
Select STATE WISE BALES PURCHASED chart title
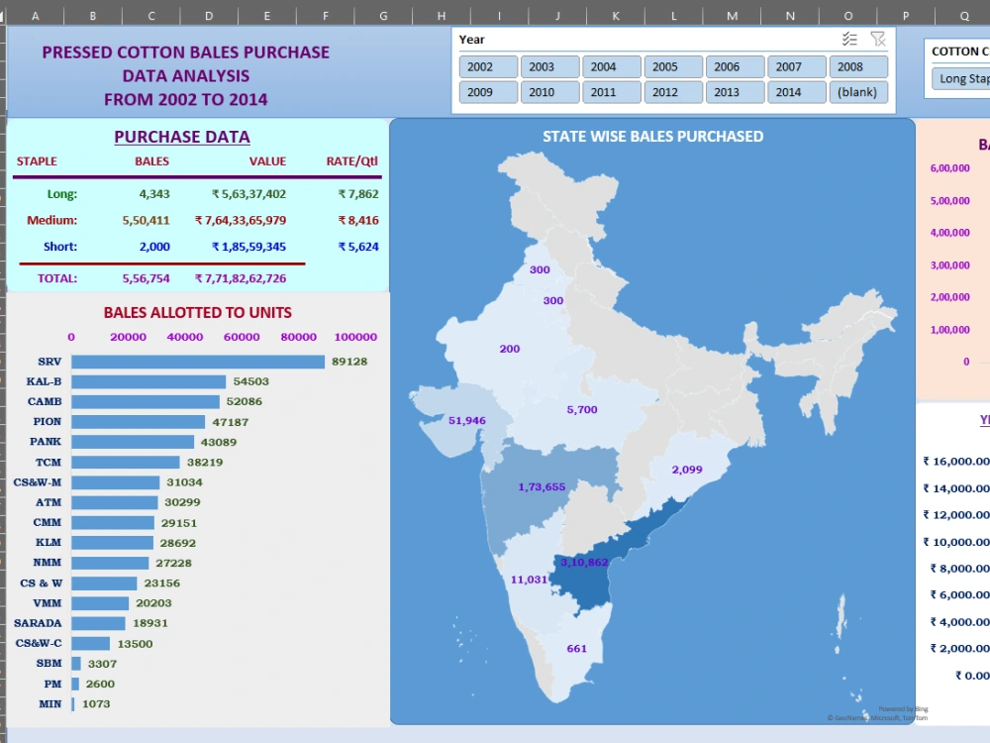[652, 137]
